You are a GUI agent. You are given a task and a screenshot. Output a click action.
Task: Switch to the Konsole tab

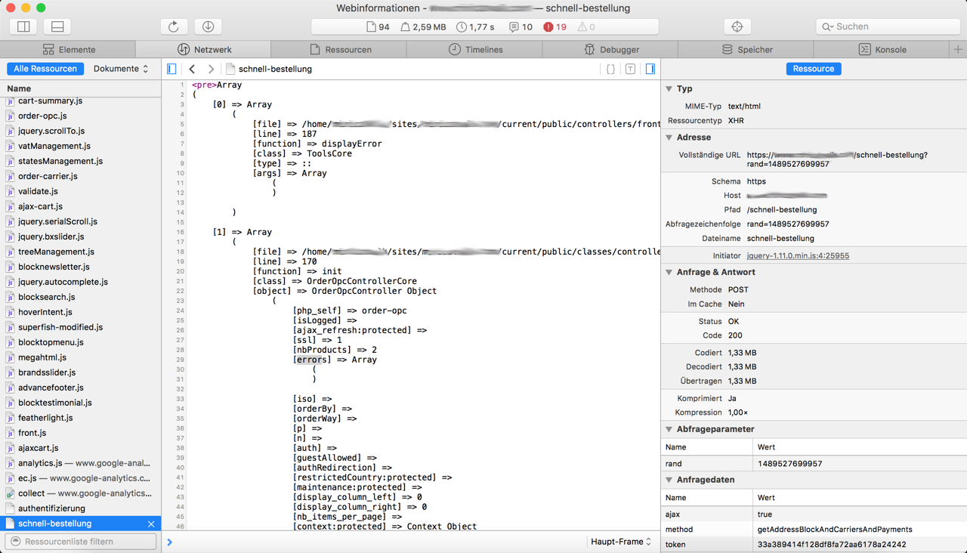(x=882, y=49)
